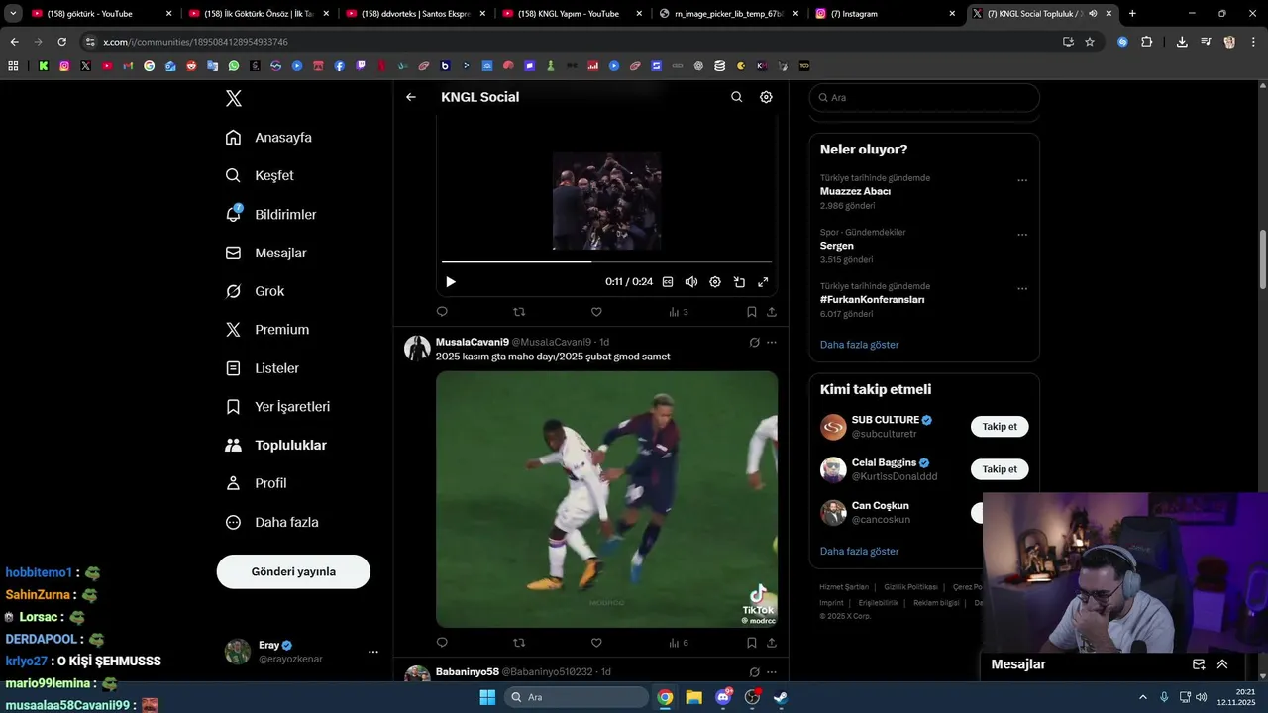The image size is (1268, 713).
Task: Open KNGL Social community settings gear
Action: tap(766, 97)
